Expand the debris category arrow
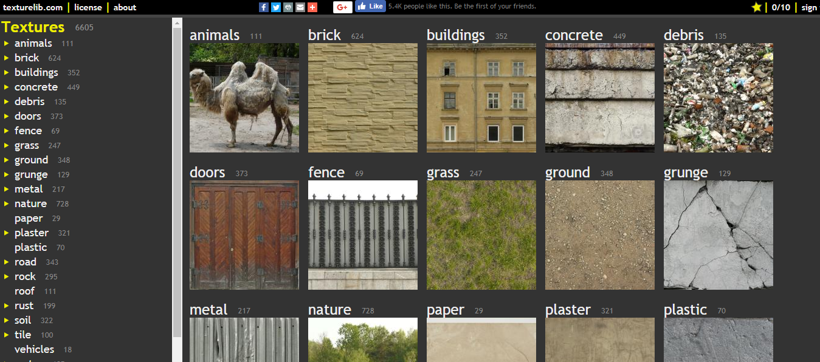The image size is (820, 362). click(x=6, y=101)
